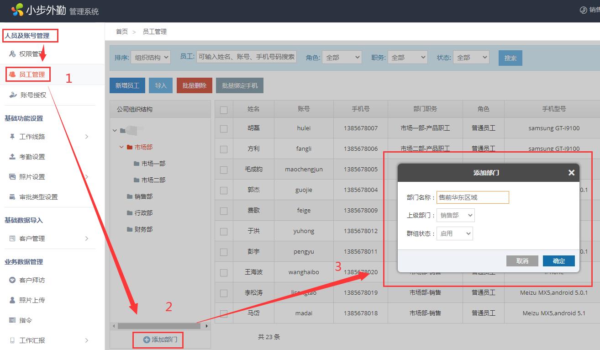Tick the checkbox for employee 胡磊
Viewport: 600px width, 350px height.
click(x=224, y=128)
